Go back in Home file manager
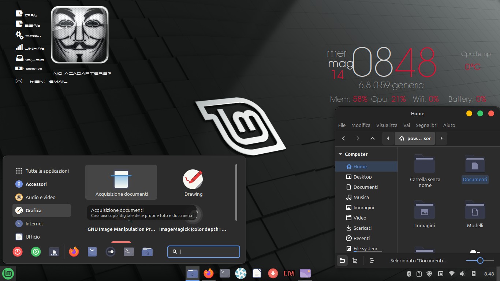The image size is (500, 281). 343,138
